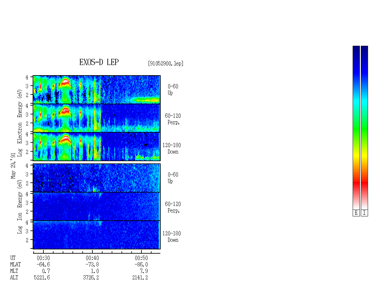Image resolution: width=369 pixels, height=286 pixels.
Task: Click the MLAT value -86.0
Action: (x=141, y=264)
